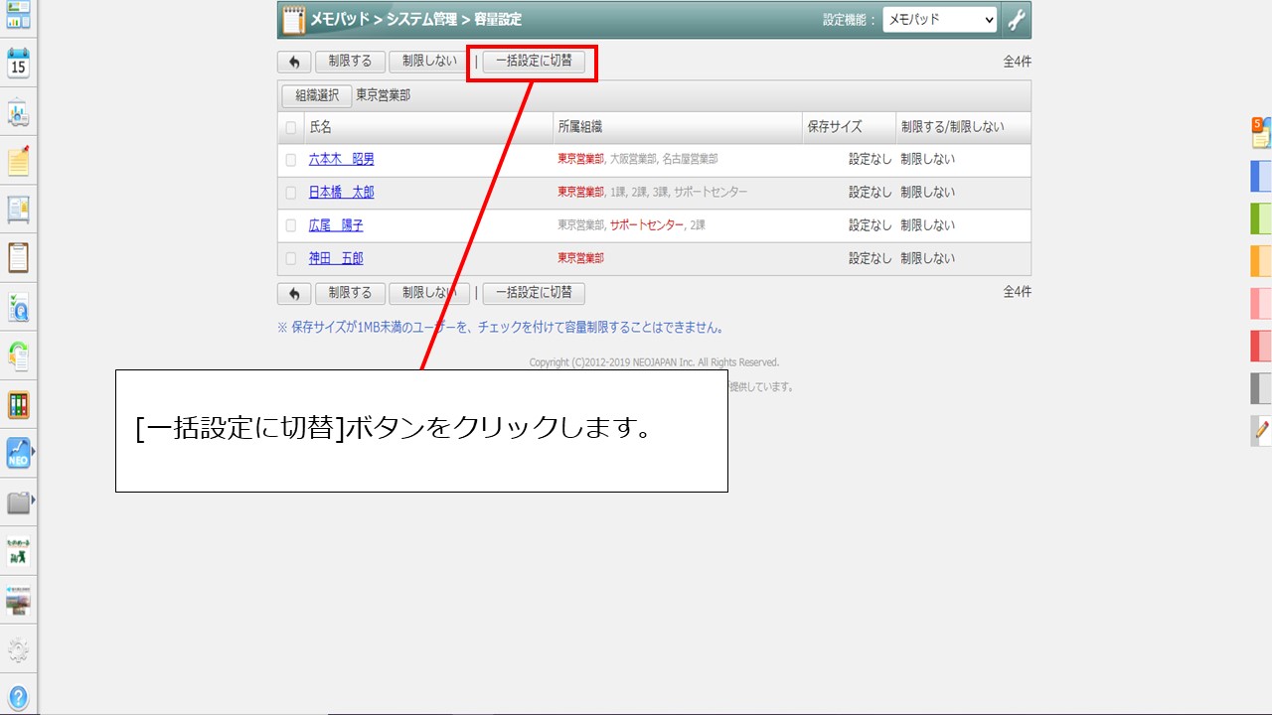Click the top 一括設定に切替 button
The image size is (1272, 715).
[534, 62]
